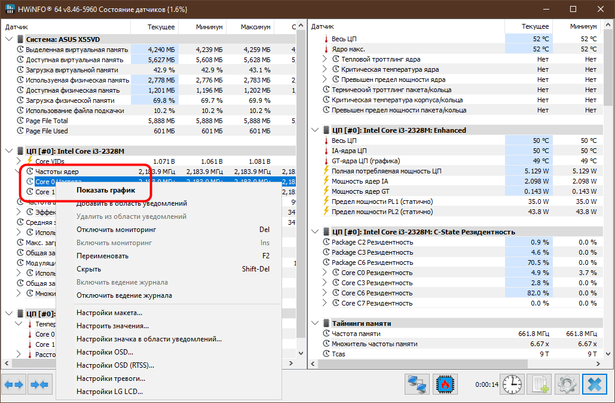Sort by left pane Максимум column header
The image size is (615, 403).
250,27
